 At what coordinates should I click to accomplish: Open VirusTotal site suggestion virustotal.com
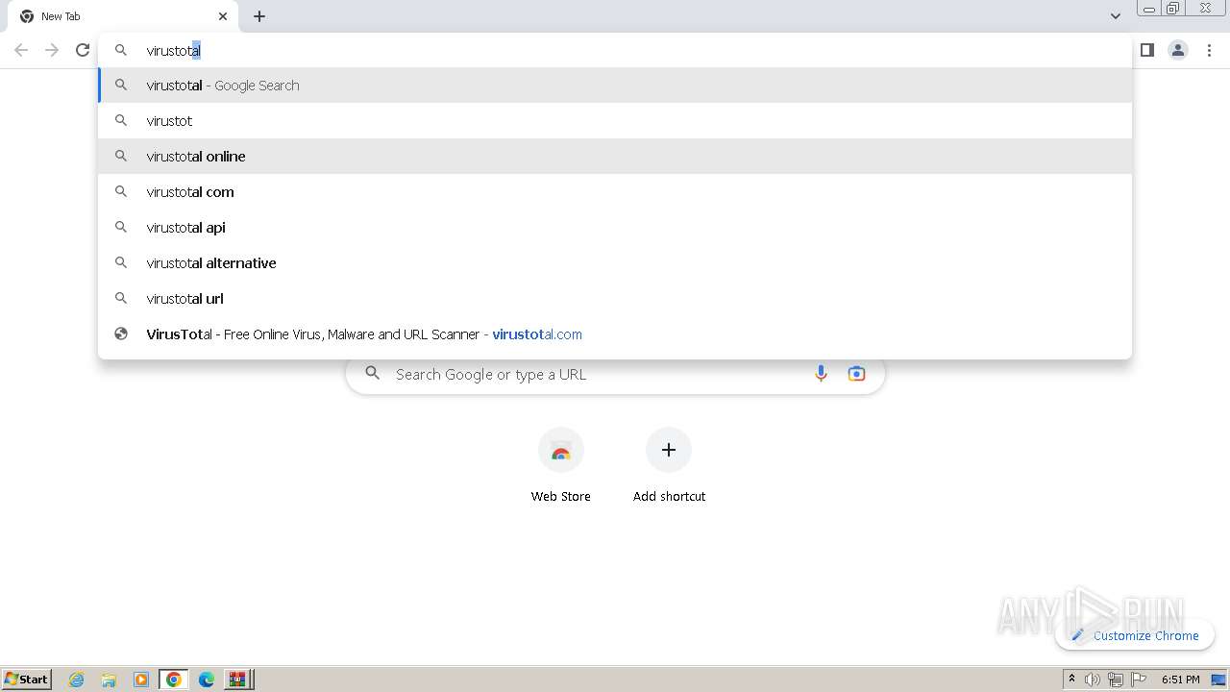[615, 334]
